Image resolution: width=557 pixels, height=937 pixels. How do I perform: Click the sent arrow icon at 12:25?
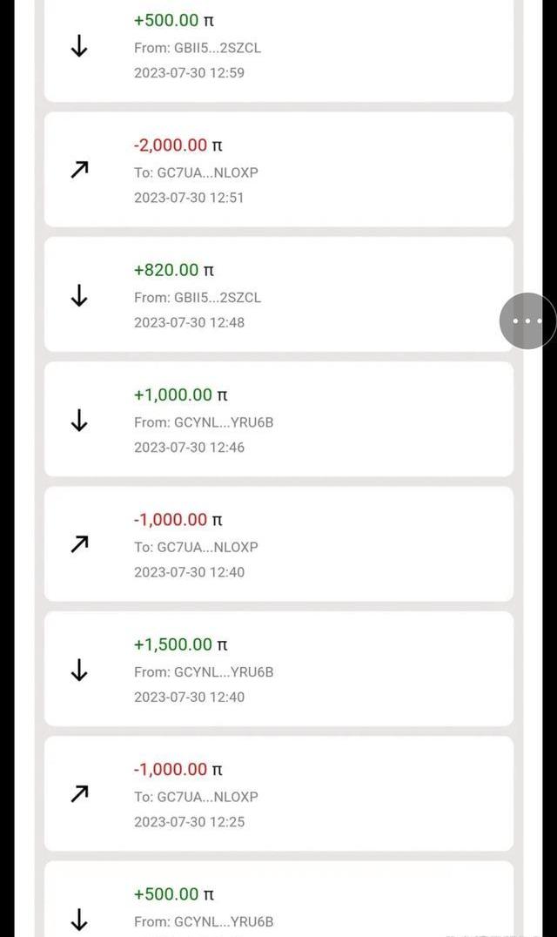click(x=79, y=794)
